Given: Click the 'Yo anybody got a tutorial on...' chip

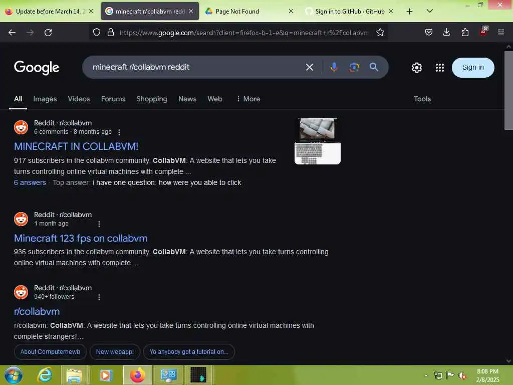Looking at the screenshot, I should [x=189, y=352].
